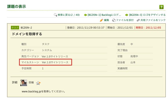Click the 開始日 2011/12/01 text
This screenshot has width=168, height=103.
click(x=120, y=28)
